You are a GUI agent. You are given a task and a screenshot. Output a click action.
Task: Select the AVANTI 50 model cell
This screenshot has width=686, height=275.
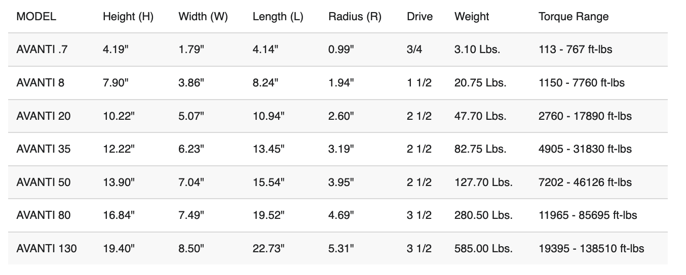[44, 182]
